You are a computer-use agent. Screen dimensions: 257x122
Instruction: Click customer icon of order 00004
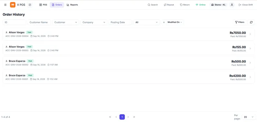[x=6, y=32]
